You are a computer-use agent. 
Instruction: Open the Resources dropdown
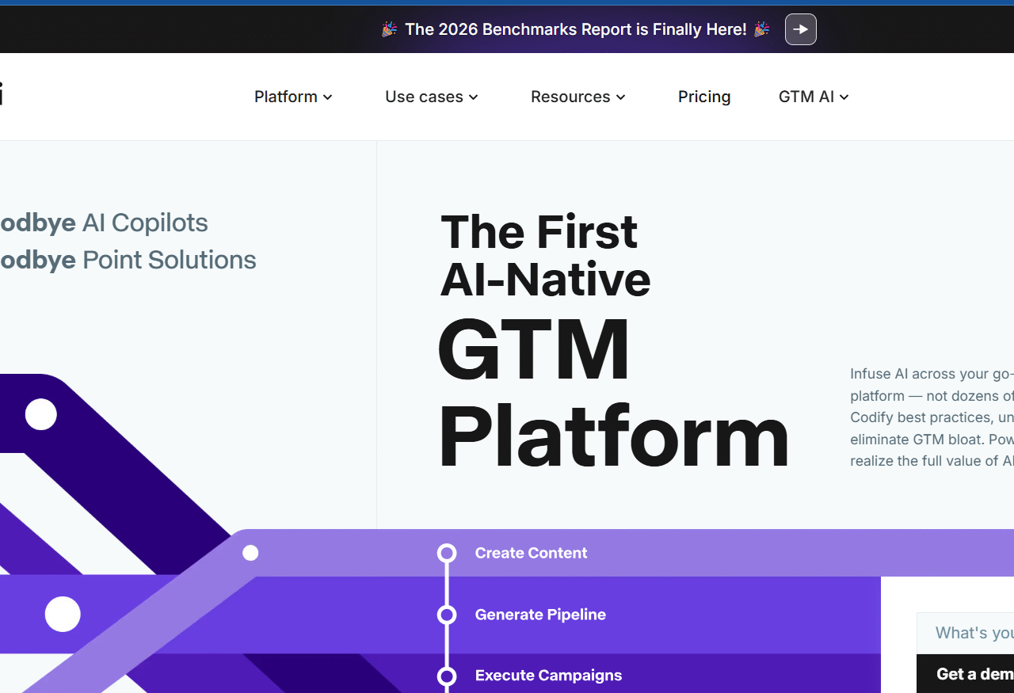tap(578, 97)
